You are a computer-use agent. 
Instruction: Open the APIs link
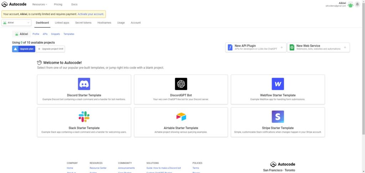tap(45, 34)
